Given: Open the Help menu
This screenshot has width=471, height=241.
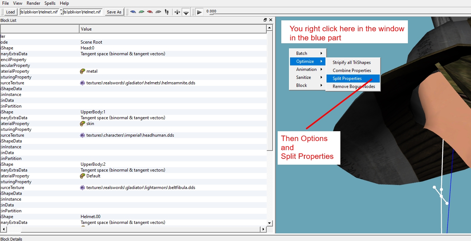Looking at the screenshot, I should [x=64, y=3].
